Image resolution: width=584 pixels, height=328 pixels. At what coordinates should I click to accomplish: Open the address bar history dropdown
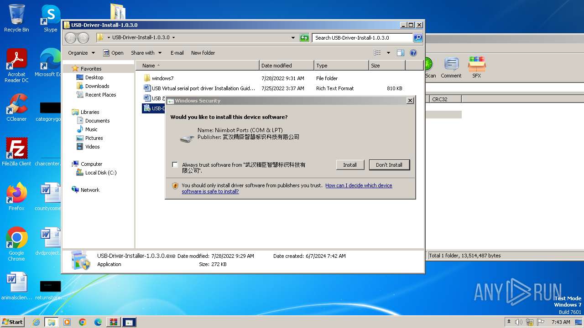coord(293,38)
